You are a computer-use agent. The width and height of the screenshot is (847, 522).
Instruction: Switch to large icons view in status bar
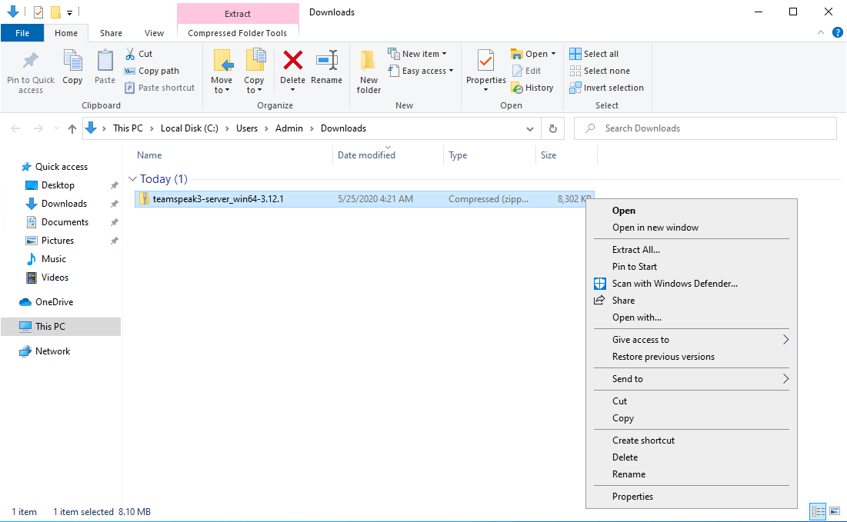click(x=835, y=511)
